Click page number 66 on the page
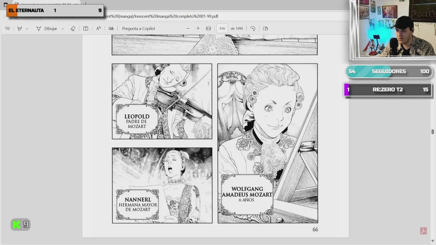Screen dimensions: 436x245 [x=315, y=229]
